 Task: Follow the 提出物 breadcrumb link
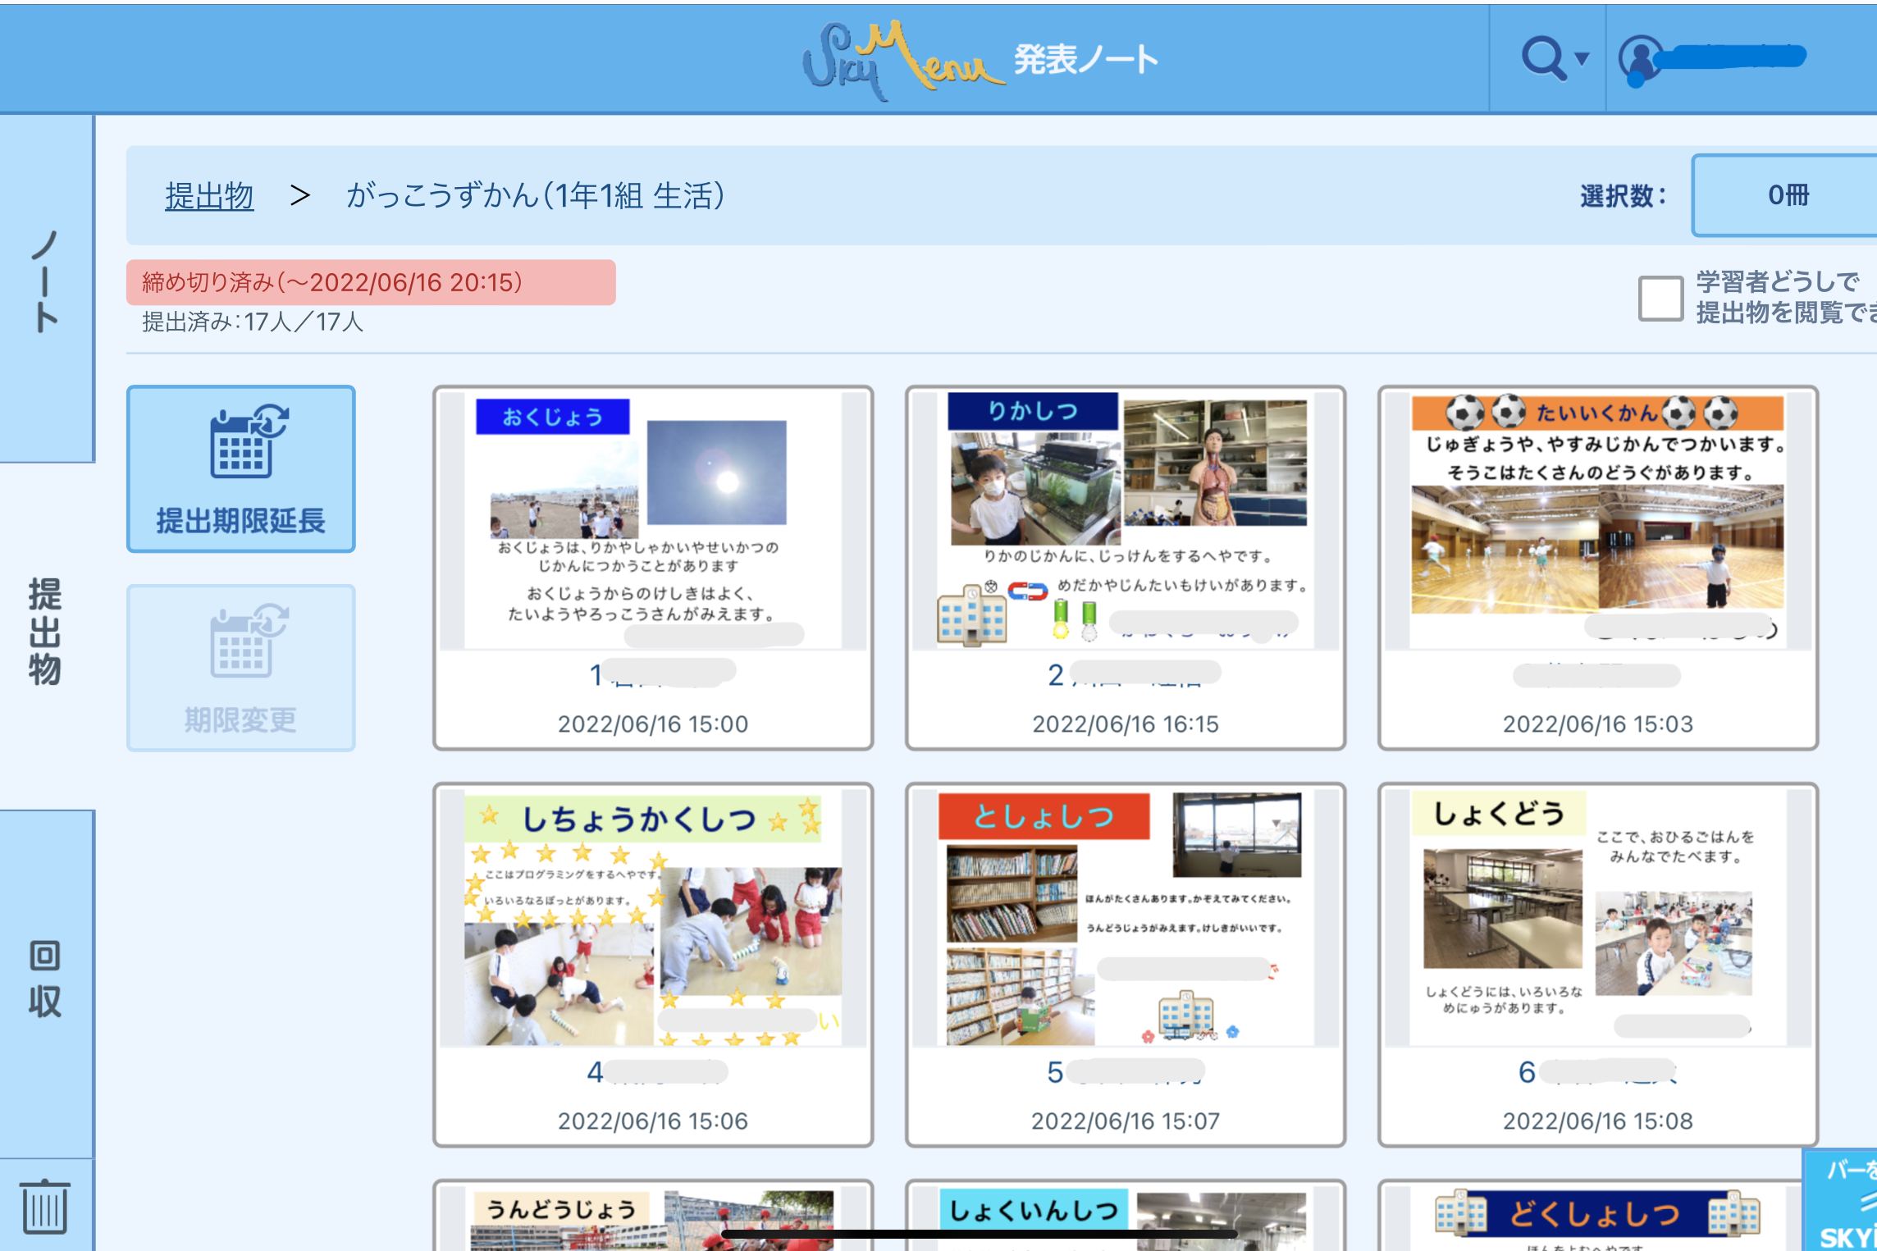[209, 196]
